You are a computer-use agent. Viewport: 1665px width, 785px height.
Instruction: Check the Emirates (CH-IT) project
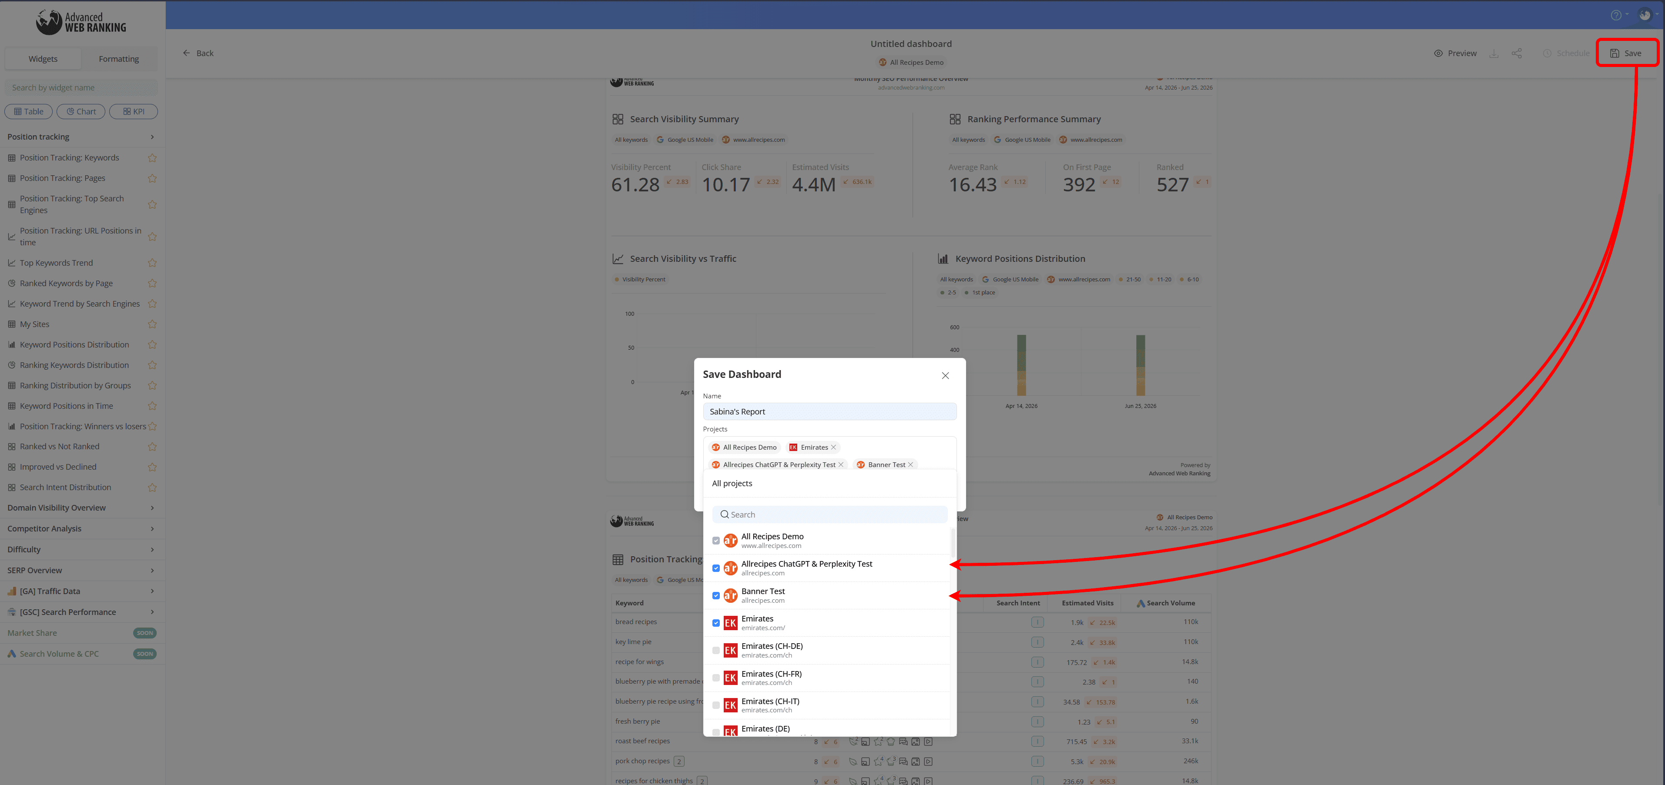(716, 705)
